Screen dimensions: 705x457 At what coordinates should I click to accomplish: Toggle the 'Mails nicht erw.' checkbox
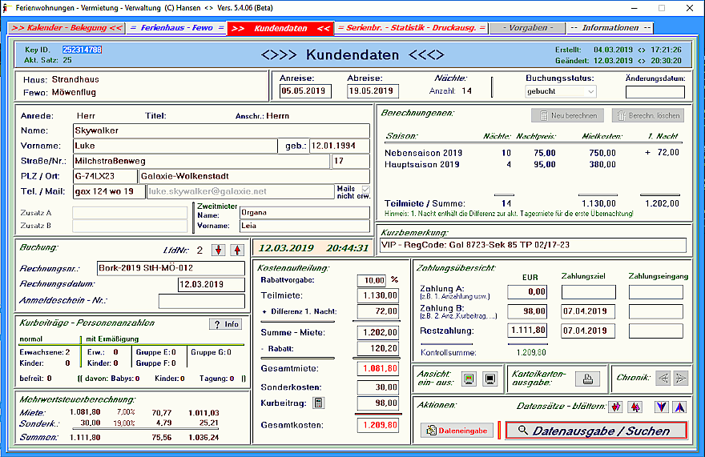coord(366,188)
